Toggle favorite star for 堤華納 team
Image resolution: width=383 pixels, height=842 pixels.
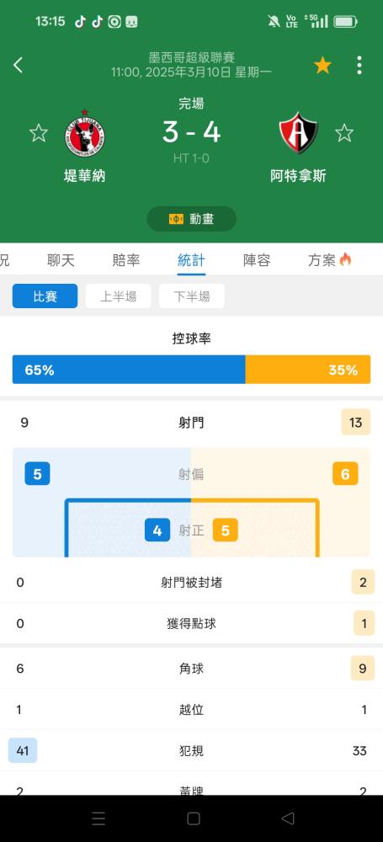(x=39, y=133)
